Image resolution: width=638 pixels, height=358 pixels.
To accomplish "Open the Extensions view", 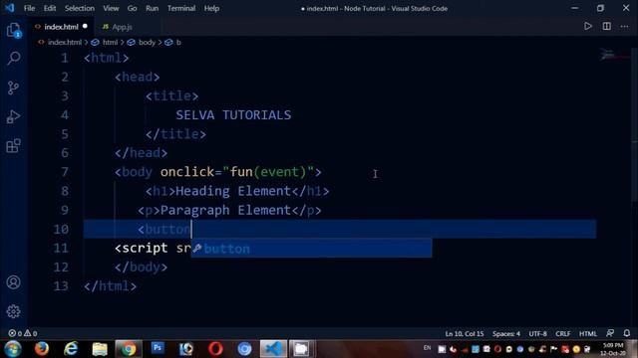I will tap(13, 146).
